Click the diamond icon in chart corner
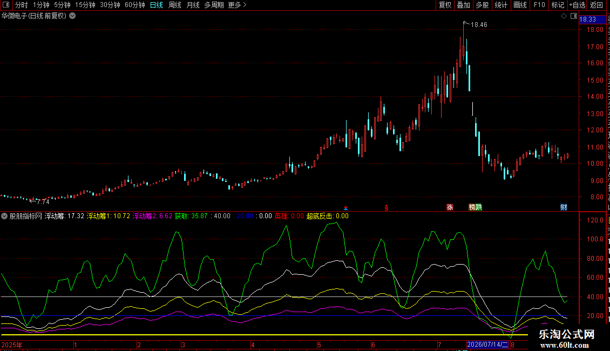The width and height of the screenshot is (610, 351). click(564, 16)
